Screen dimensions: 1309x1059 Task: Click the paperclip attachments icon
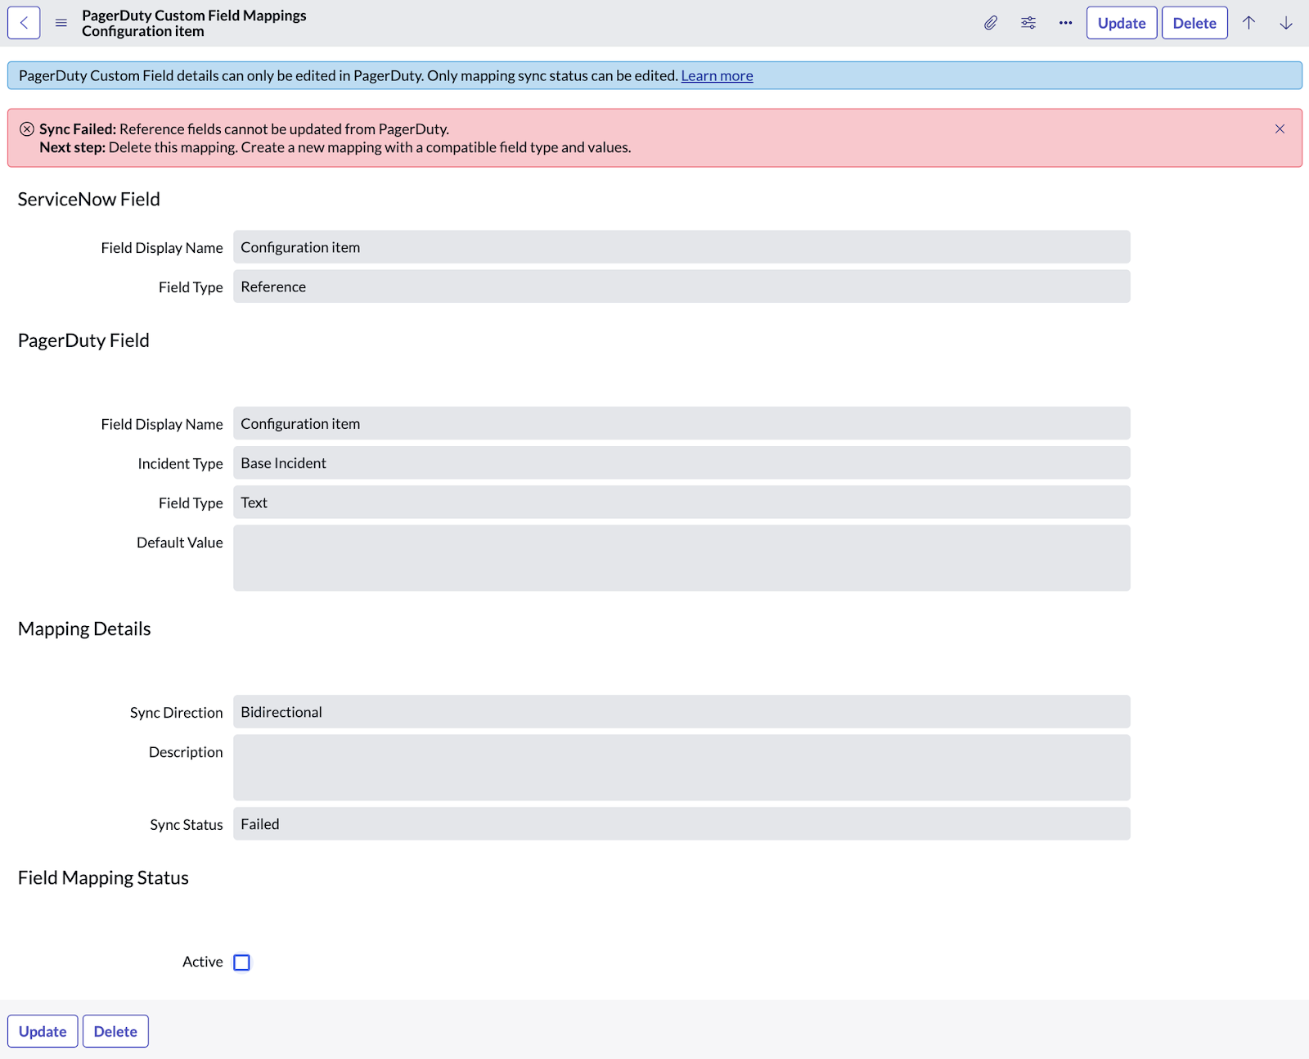pyautogui.click(x=991, y=23)
